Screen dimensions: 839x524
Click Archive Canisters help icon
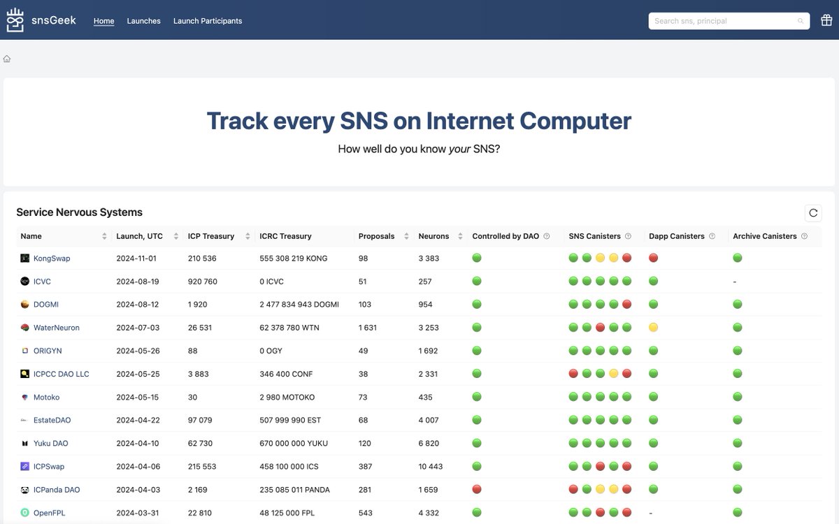pyautogui.click(x=804, y=236)
